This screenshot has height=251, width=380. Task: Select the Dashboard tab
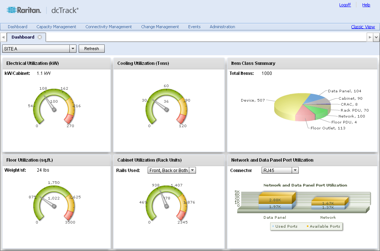point(23,37)
